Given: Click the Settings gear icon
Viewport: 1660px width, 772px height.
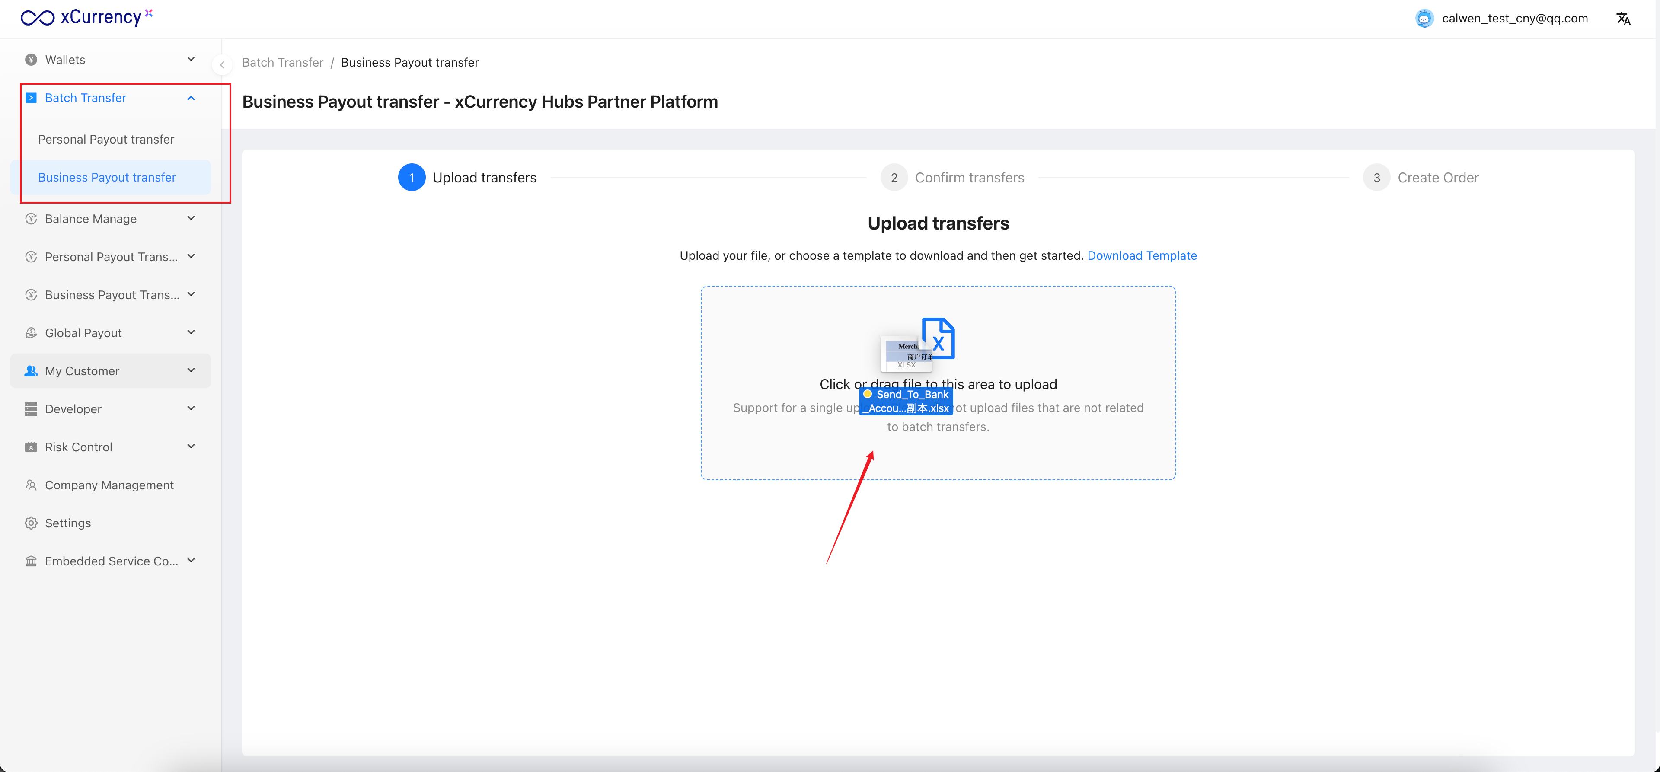Looking at the screenshot, I should click(31, 523).
